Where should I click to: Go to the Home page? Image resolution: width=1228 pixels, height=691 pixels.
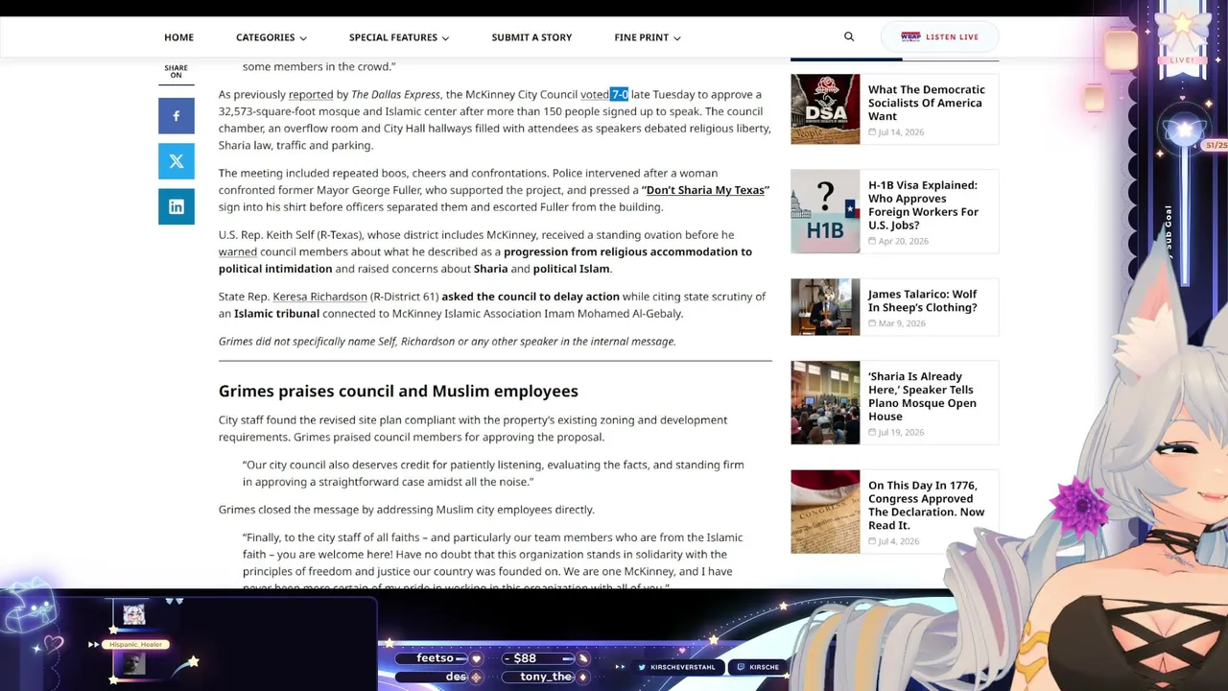pos(178,37)
